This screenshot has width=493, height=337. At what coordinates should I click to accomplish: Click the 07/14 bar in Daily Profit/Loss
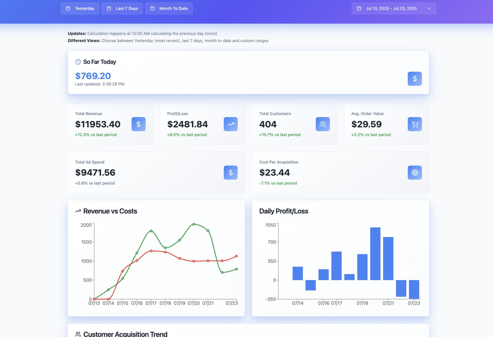pos(298,273)
